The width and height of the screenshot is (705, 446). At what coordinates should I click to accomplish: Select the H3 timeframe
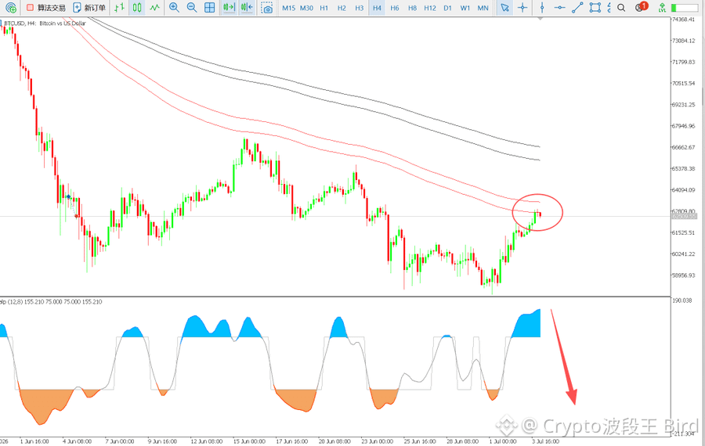pyautogui.click(x=360, y=8)
